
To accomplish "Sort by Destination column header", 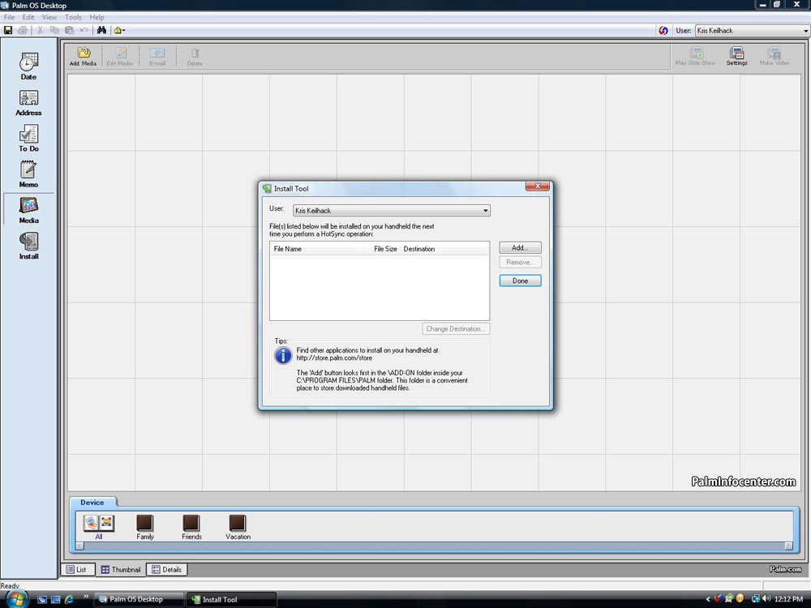I will click(x=444, y=249).
